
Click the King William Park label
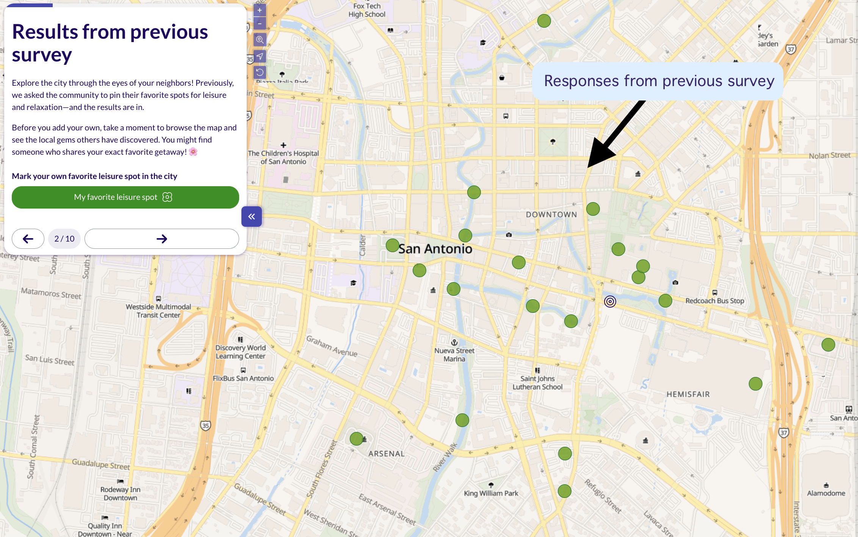coord(491,493)
